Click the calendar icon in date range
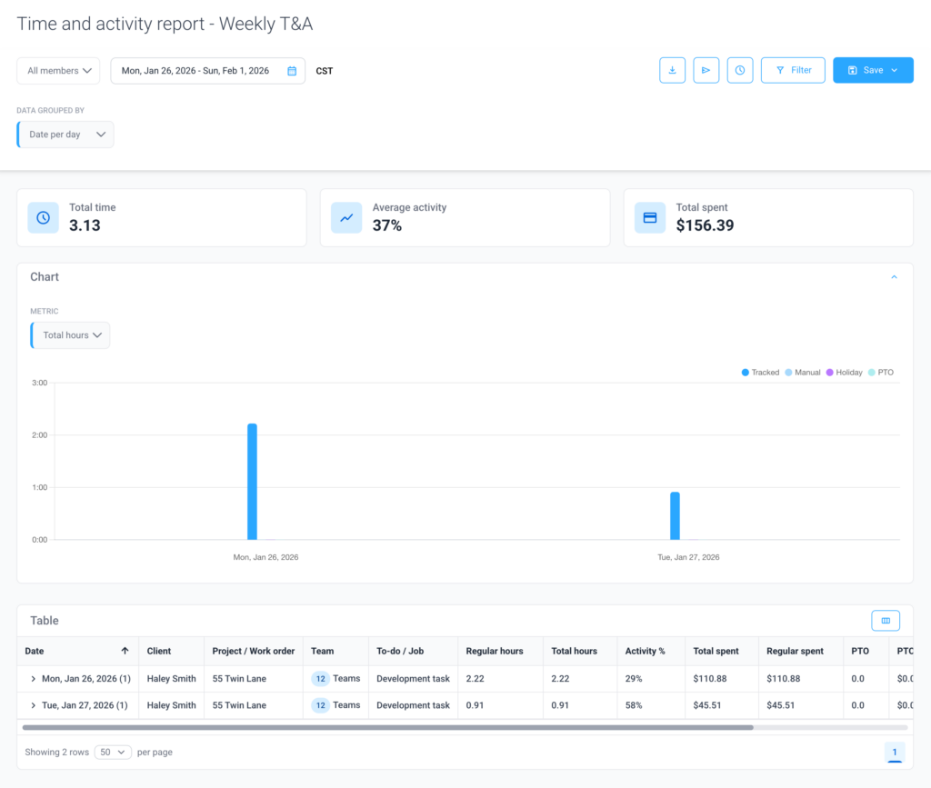 click(x=292, y=71)
